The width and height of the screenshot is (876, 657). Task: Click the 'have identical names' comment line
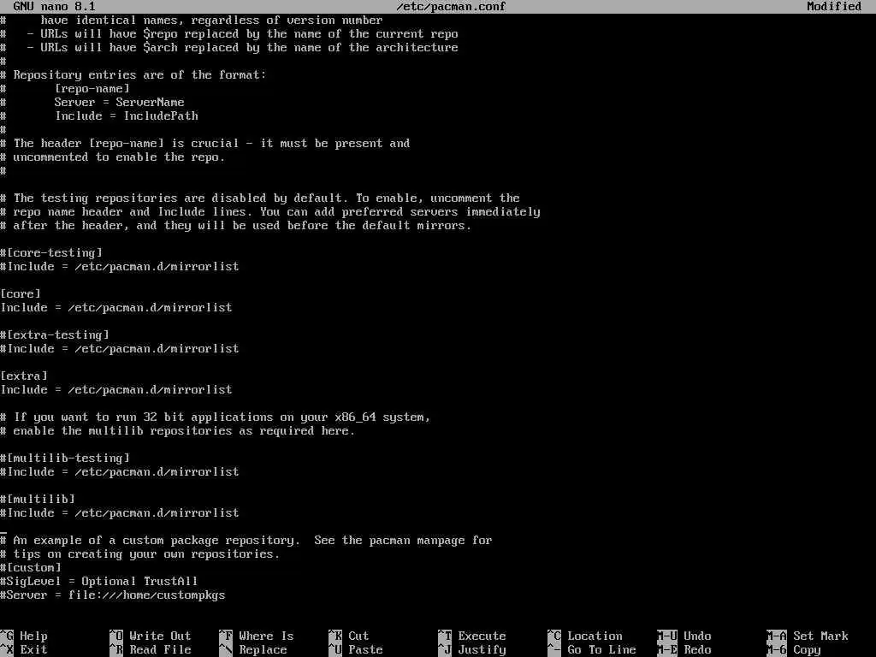pyautogui.click(x=192, y=21)
